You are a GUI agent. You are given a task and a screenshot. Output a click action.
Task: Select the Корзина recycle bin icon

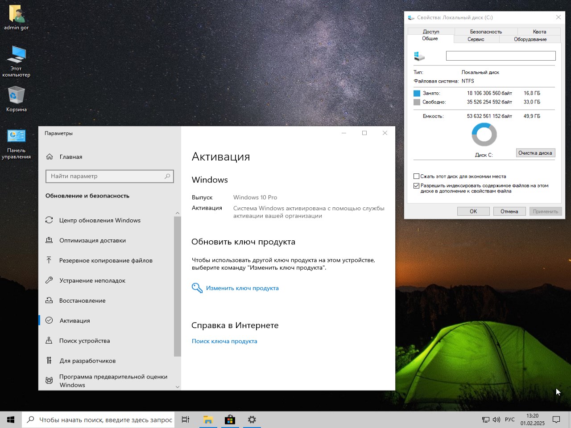(x=17, y=99)
